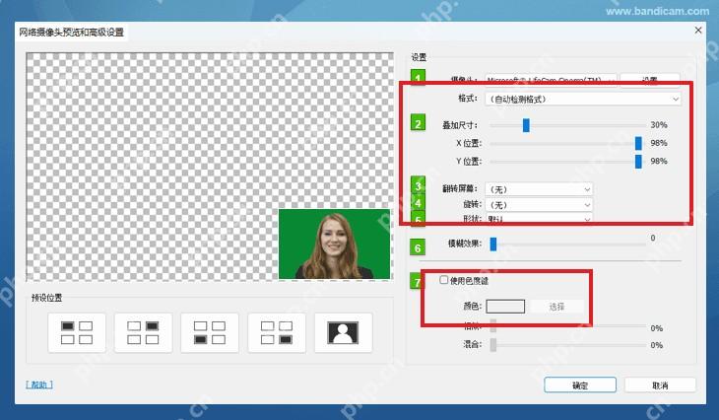Open the 形状 dropdown
The height and width of the screenshot is (420, 719).
[539, 219]
